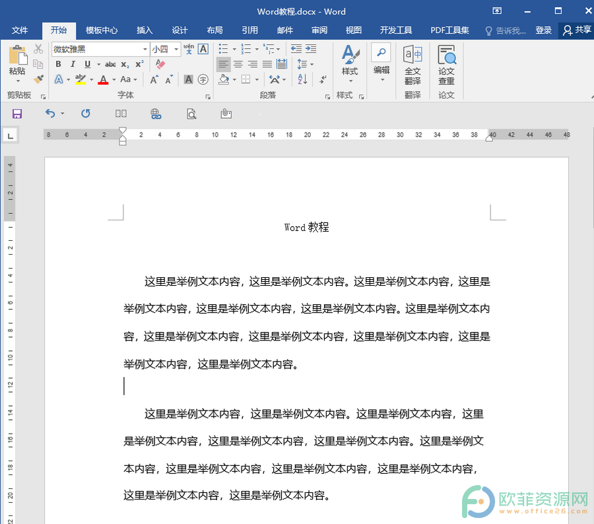Image resolution: width=594 pixels, height=524 pixels.
Task: Open the font size 小四 dropdown
Action: point(176,49)
